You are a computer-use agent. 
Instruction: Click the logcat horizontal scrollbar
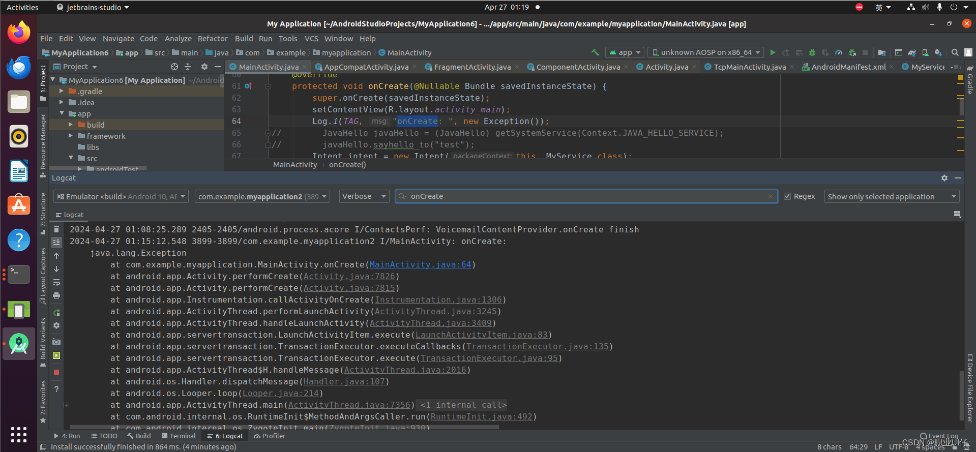pyautogui.click(x=284, y=428)
